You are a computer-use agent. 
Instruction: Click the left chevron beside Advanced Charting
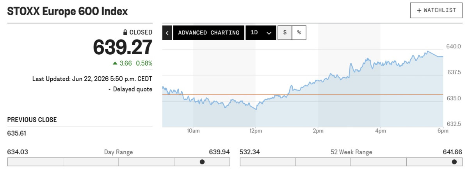click(167, 33)
